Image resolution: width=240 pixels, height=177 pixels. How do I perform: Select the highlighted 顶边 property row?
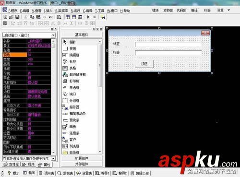point(27,55)
